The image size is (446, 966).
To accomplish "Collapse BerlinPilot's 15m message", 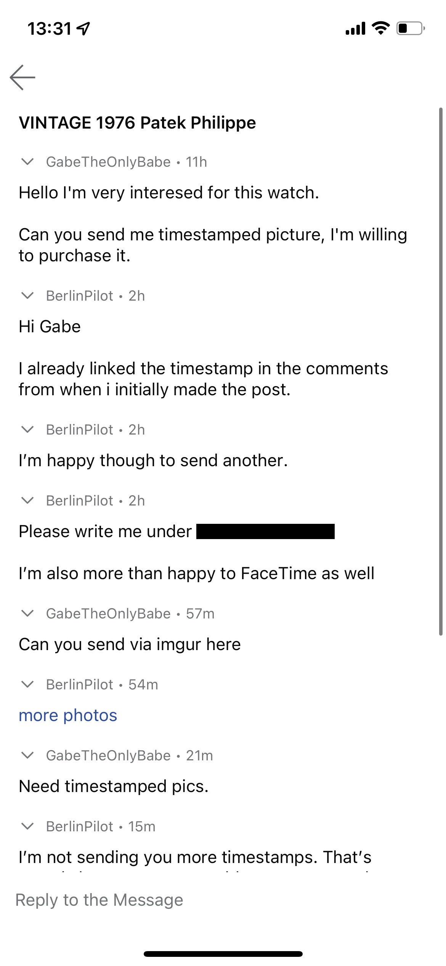I will [x=27, y=826].
